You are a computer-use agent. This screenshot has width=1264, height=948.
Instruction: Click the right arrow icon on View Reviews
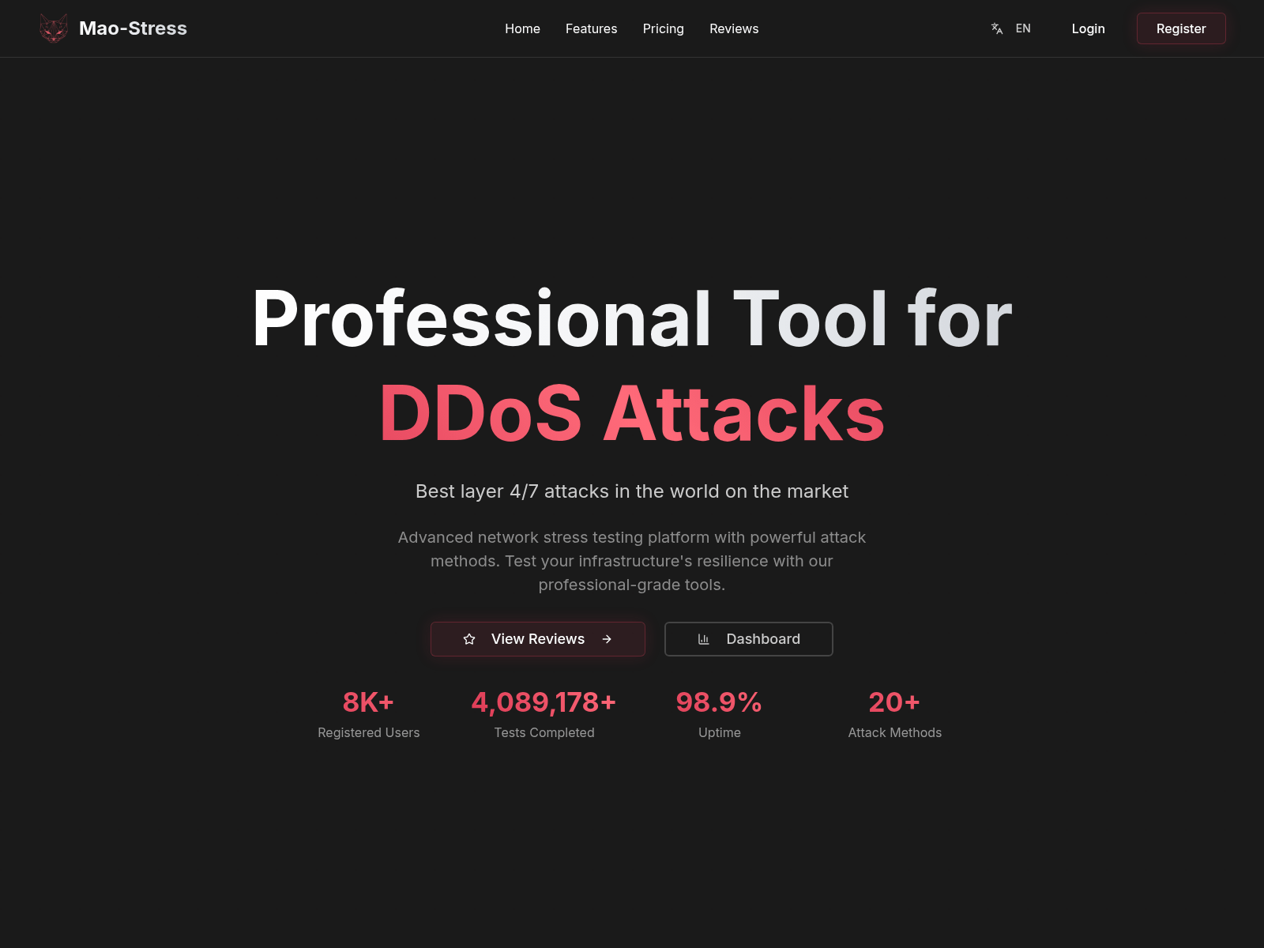coord(607,639)
